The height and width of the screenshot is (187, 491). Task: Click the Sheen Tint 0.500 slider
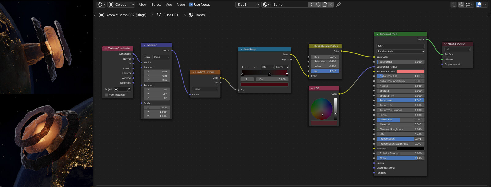point(400,119)
